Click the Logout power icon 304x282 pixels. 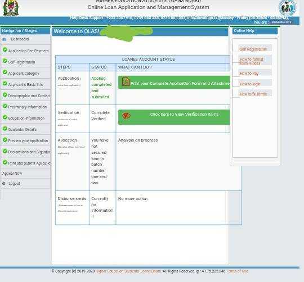[4, 183]
